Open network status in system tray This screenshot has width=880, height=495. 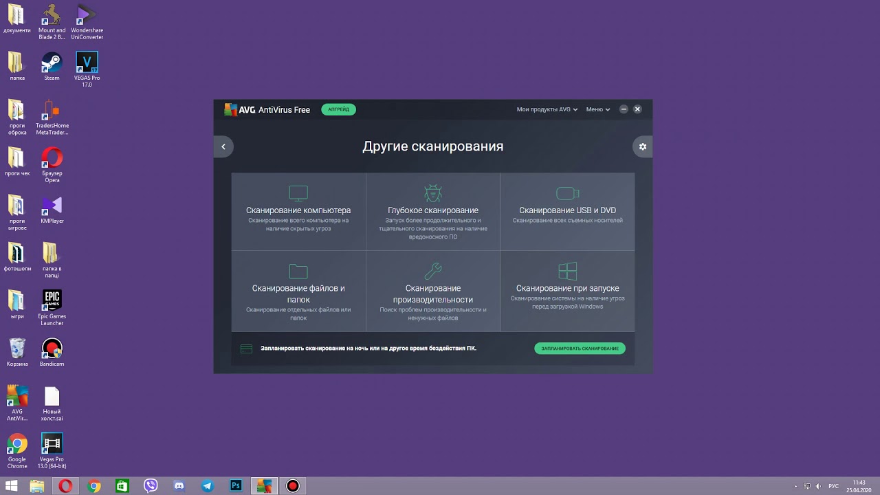point(806,486)
